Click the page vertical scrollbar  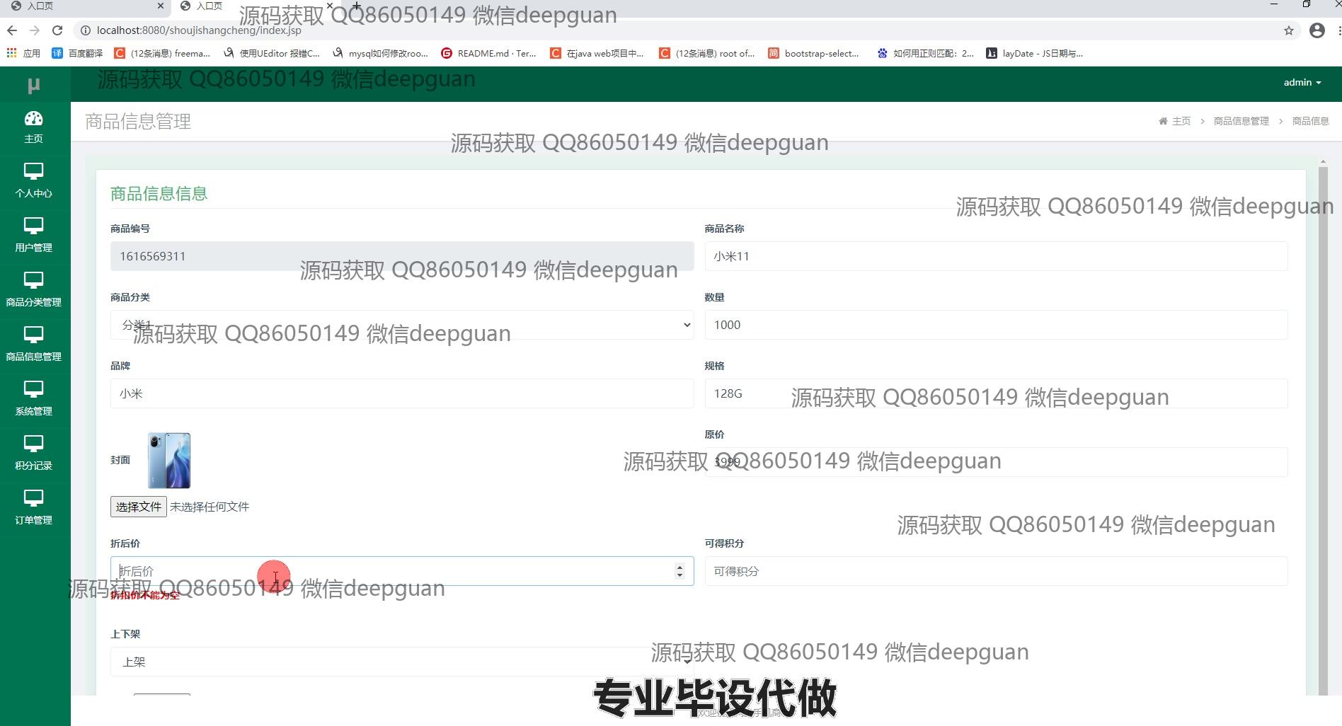[x=1323, y=425]
